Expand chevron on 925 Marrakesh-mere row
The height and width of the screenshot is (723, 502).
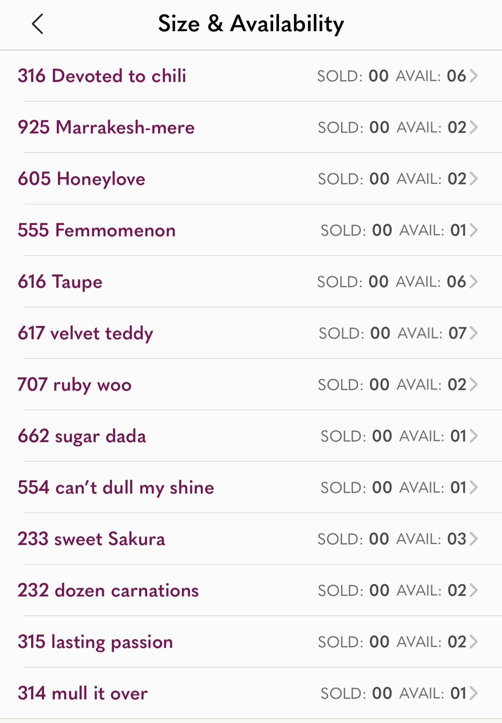473,127
